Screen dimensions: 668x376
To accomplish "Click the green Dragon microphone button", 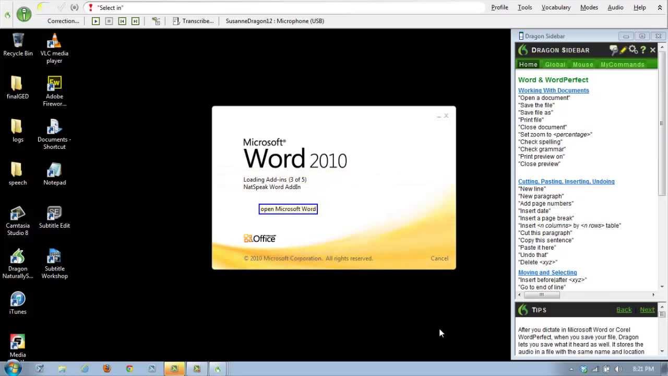I will pyautogui.click(x=24, y=14).
